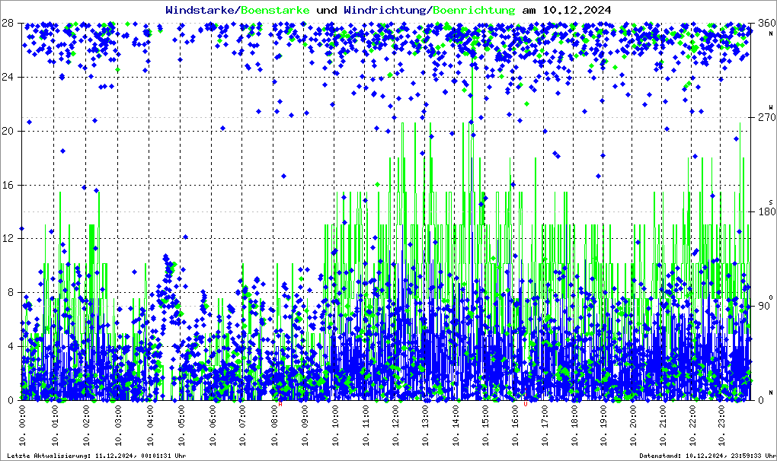The height and width of the screenshot is (461, 777).
Task: Click the '10. 04:00' time axis label
Action: 149,425
